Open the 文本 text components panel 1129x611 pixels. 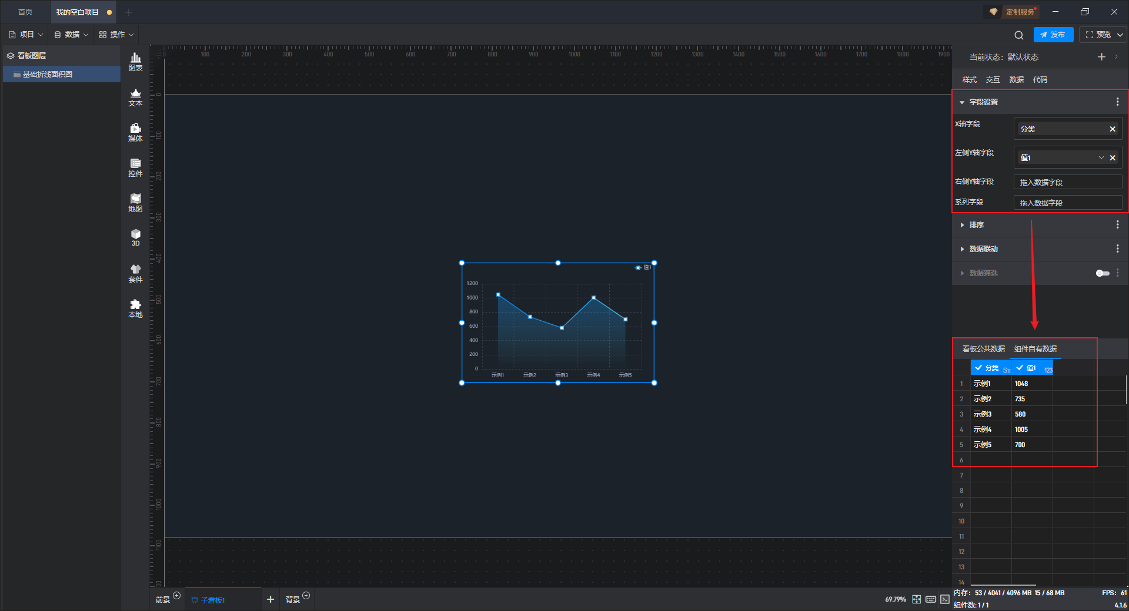(135, 97)
